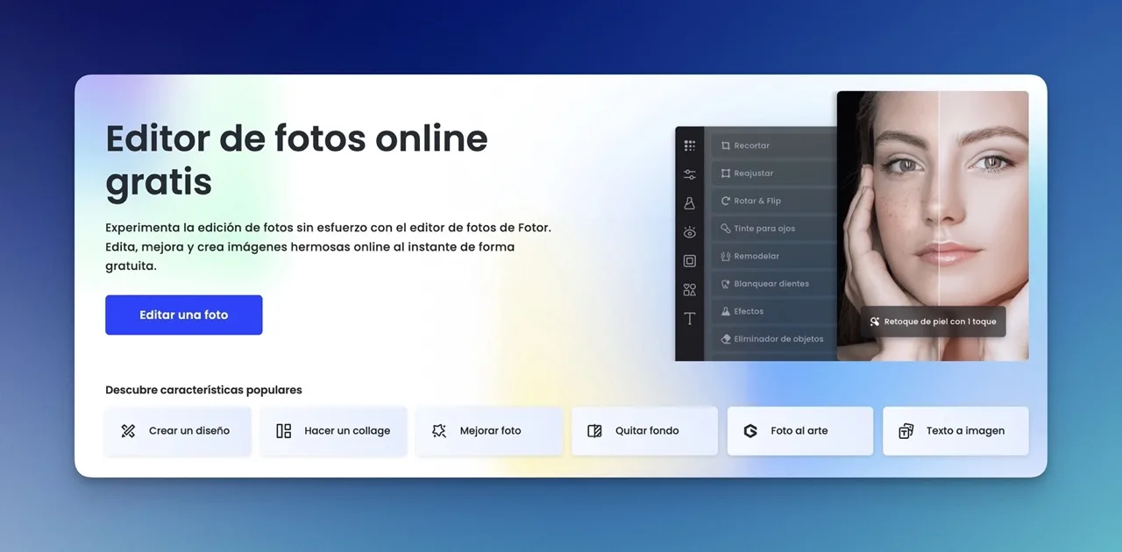Click the Editar una foto button

(183, 315)
